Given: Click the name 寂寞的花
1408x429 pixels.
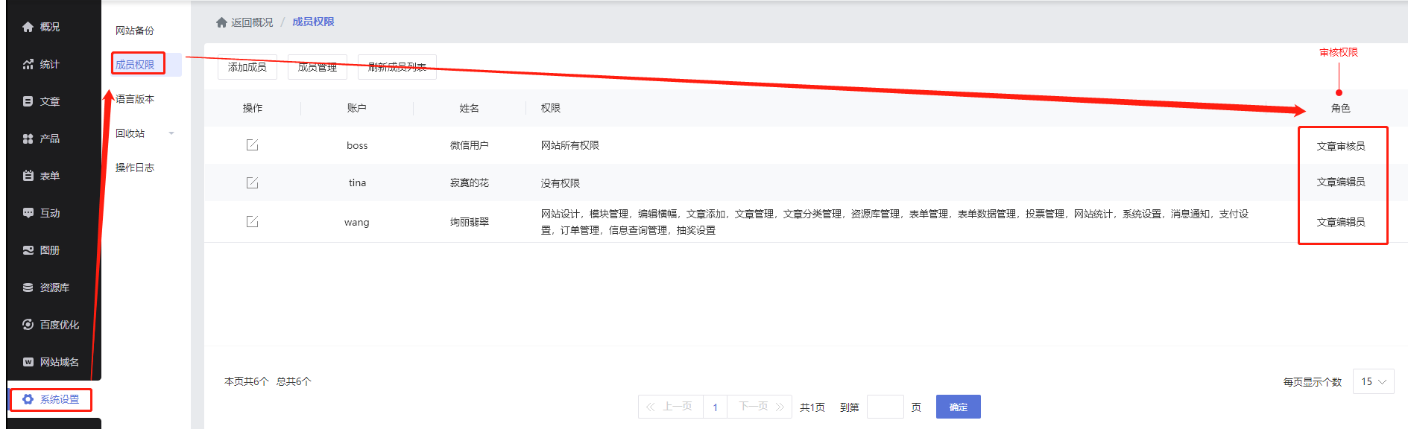Looking at the screenshot, I should (x=470, y=182).
